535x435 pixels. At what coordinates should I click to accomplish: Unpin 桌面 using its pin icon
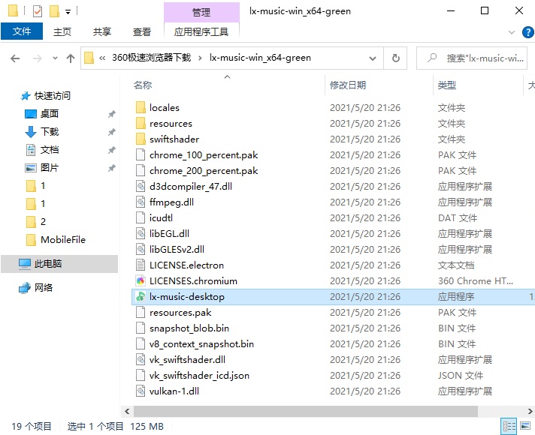tap(111, 114)
